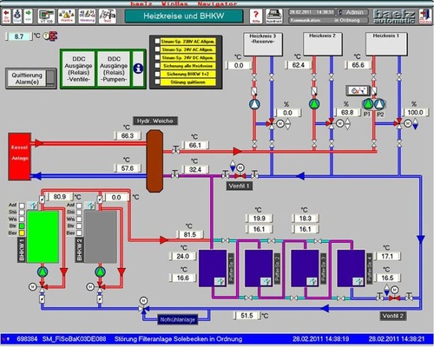Open Heizkreis 2 box

click(323, 44)
